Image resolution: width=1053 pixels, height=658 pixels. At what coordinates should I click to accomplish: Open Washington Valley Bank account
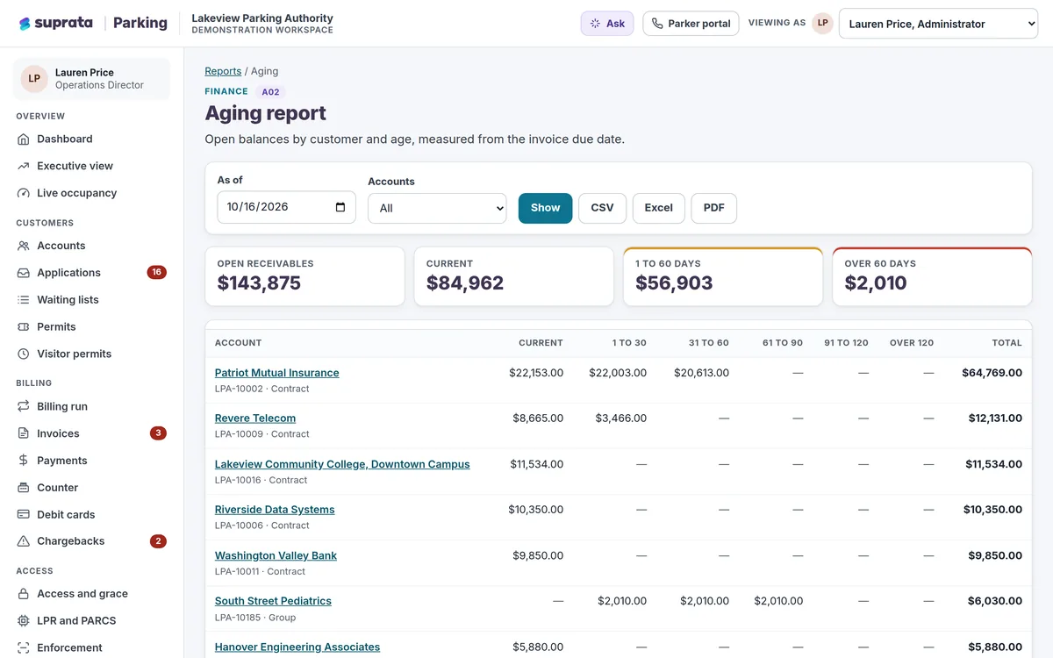click(x=276, y=555)
